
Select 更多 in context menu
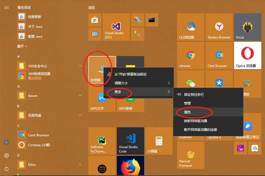click(139, 92)
